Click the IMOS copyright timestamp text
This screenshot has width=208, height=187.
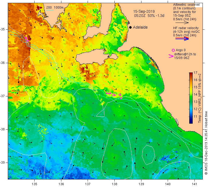(206, 143)
